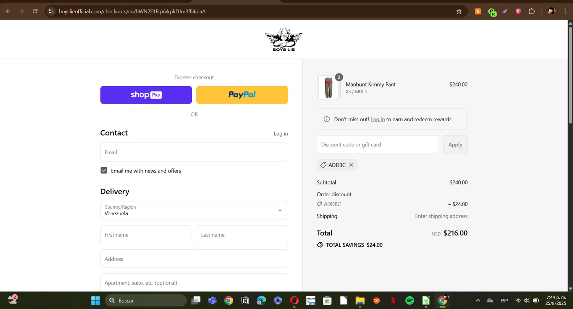
Task: Click the Subtotal $240.00 value
Action: point(458,183)
